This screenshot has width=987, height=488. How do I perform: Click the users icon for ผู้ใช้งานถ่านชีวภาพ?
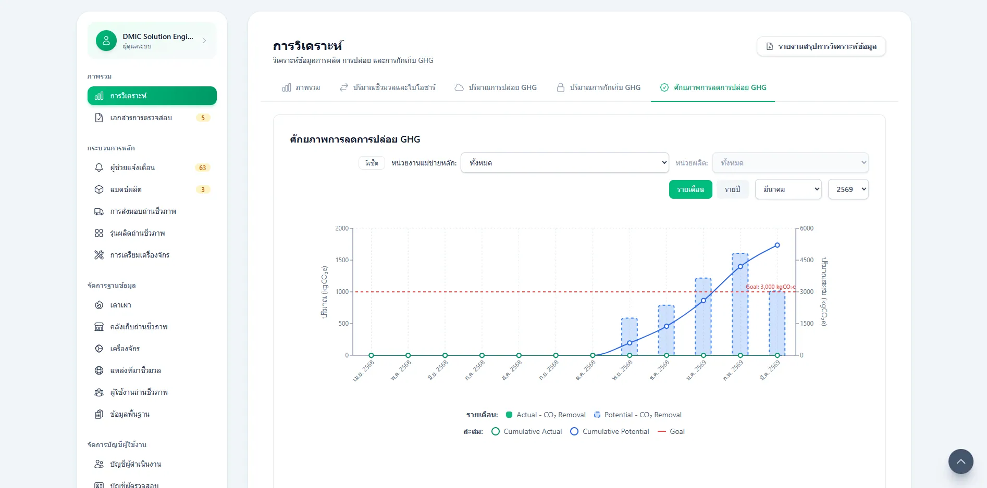(99, 392)
